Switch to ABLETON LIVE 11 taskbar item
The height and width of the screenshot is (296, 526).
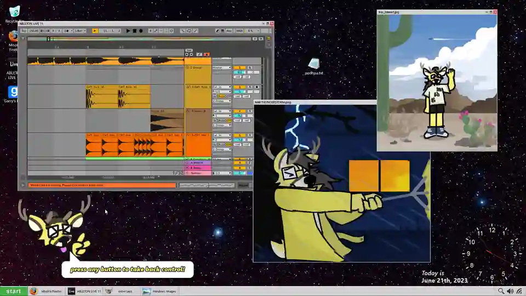pyautogui.click(x=84, y=291)
